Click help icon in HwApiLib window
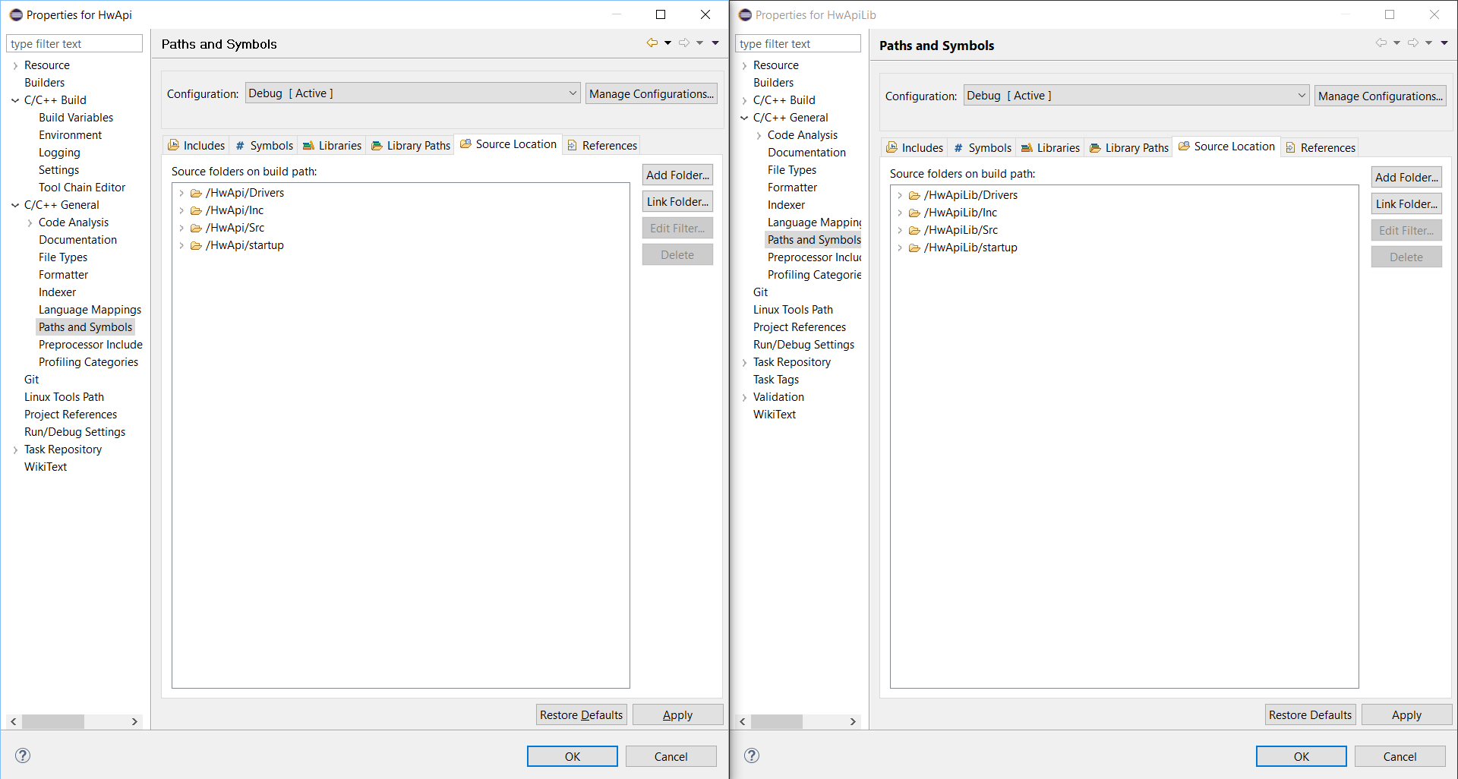Screen dimensions: 1458x779 coord(752,755)
